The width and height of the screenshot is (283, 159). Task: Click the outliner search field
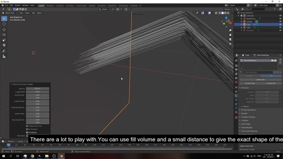click(257, 9)
